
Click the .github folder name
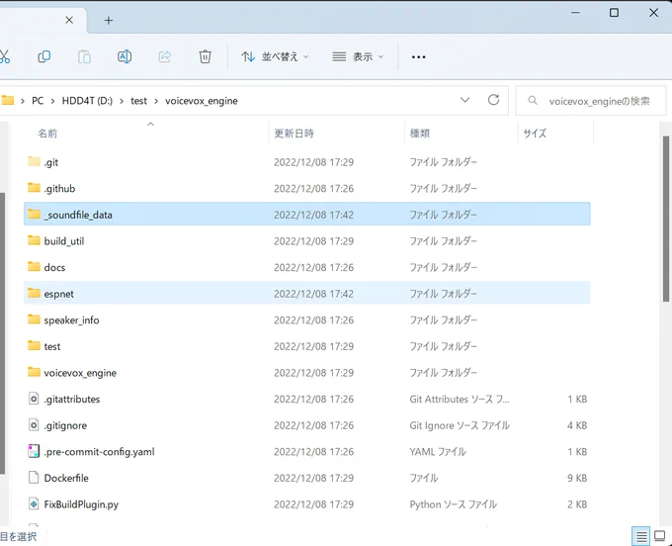(59, 189)
